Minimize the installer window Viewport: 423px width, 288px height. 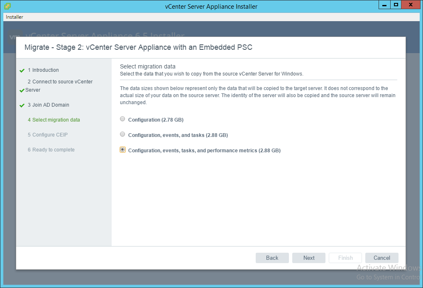tap(384, 5)
